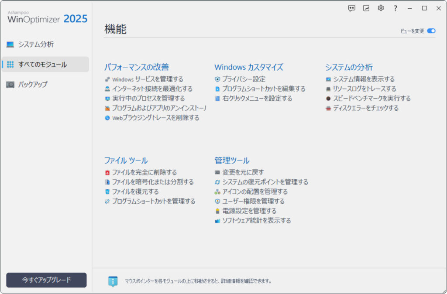Click the システムの分析 category heading
Image resolution: width=447 pixels, height=294 pixels.
(x=349, y=67)
